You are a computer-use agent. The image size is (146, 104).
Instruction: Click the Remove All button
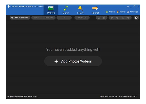[x=49, y=18]
